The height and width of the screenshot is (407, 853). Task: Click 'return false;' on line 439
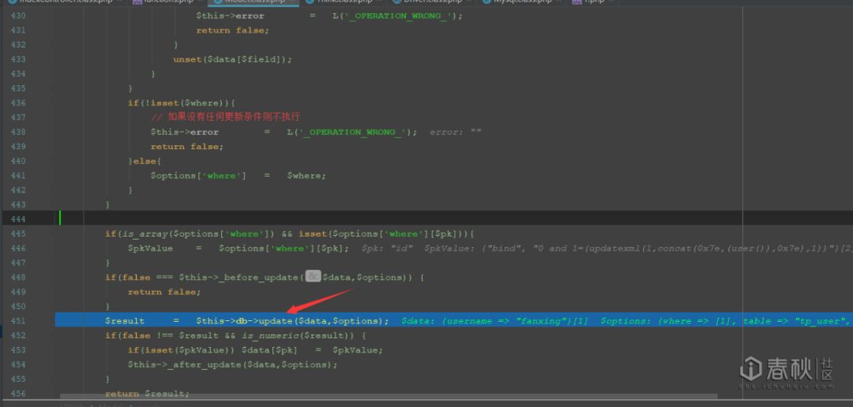(x=187, y=147)
